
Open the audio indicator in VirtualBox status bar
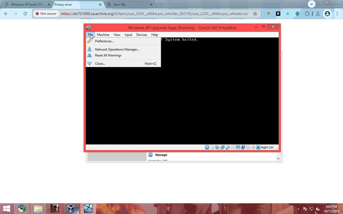click(217, 147)
